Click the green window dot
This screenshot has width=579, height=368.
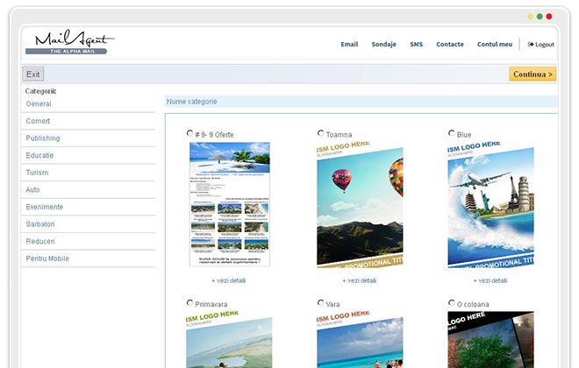click(540, 17)
